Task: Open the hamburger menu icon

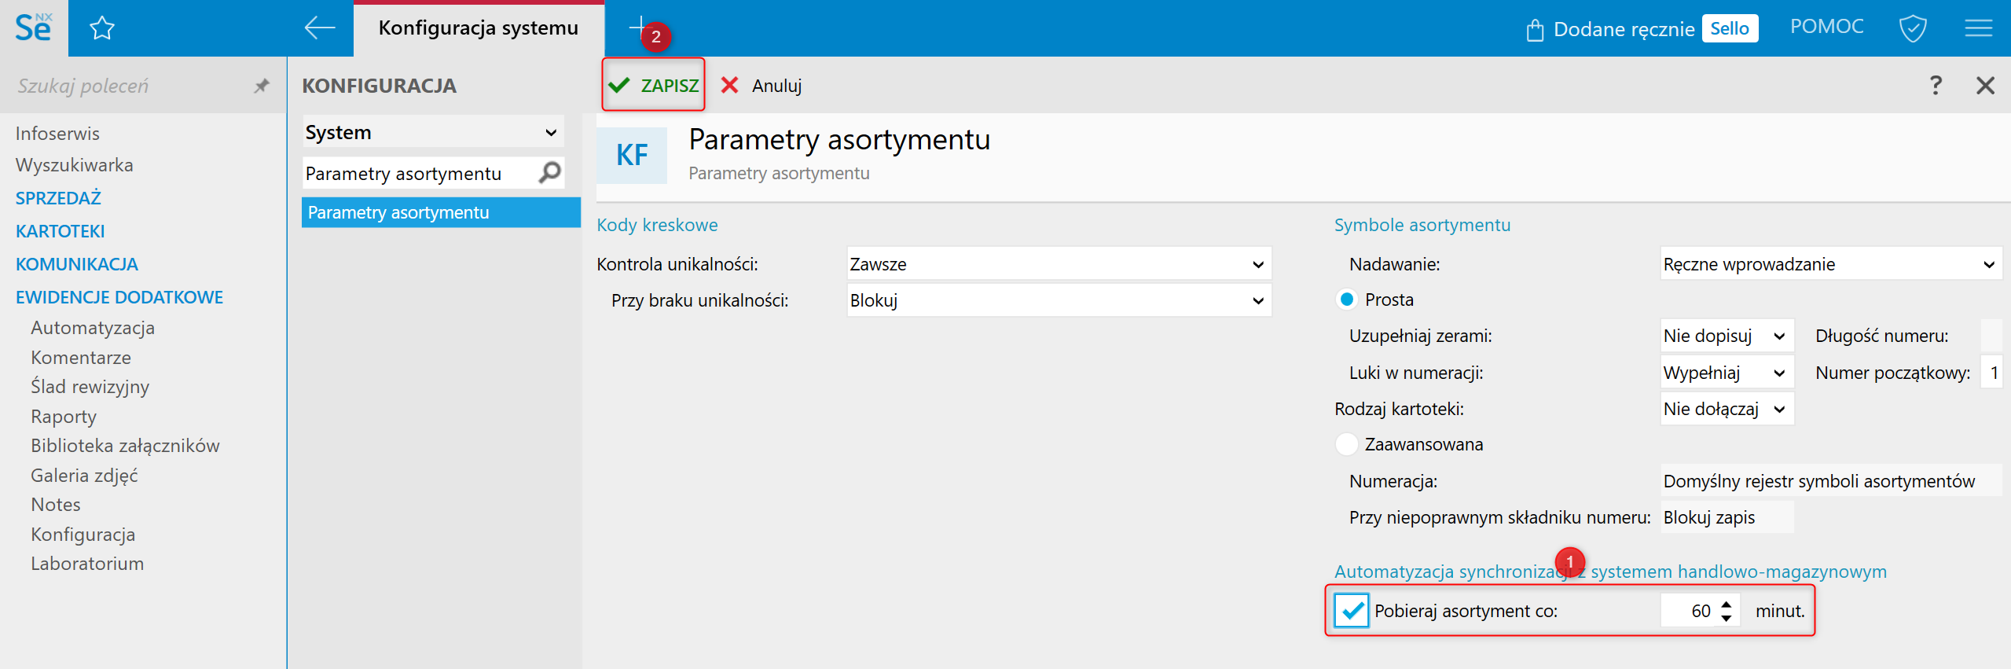Action: point(1978,29)
